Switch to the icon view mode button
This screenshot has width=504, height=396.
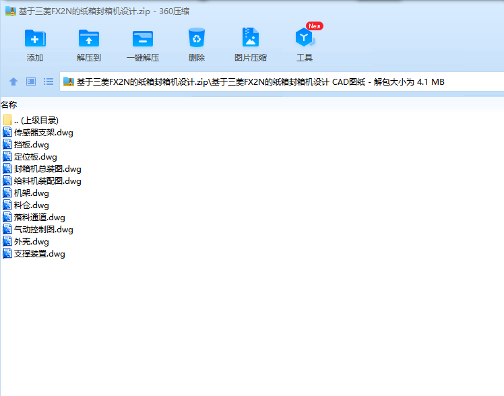coord(31,81)
